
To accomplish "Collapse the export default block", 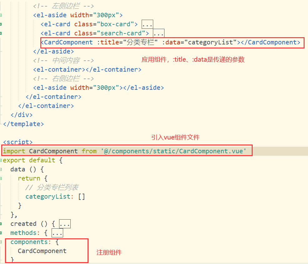I will [1, 160].
